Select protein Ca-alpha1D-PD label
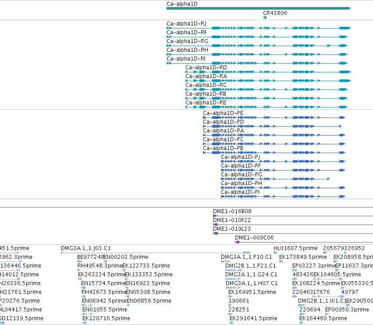 point(224,122)
